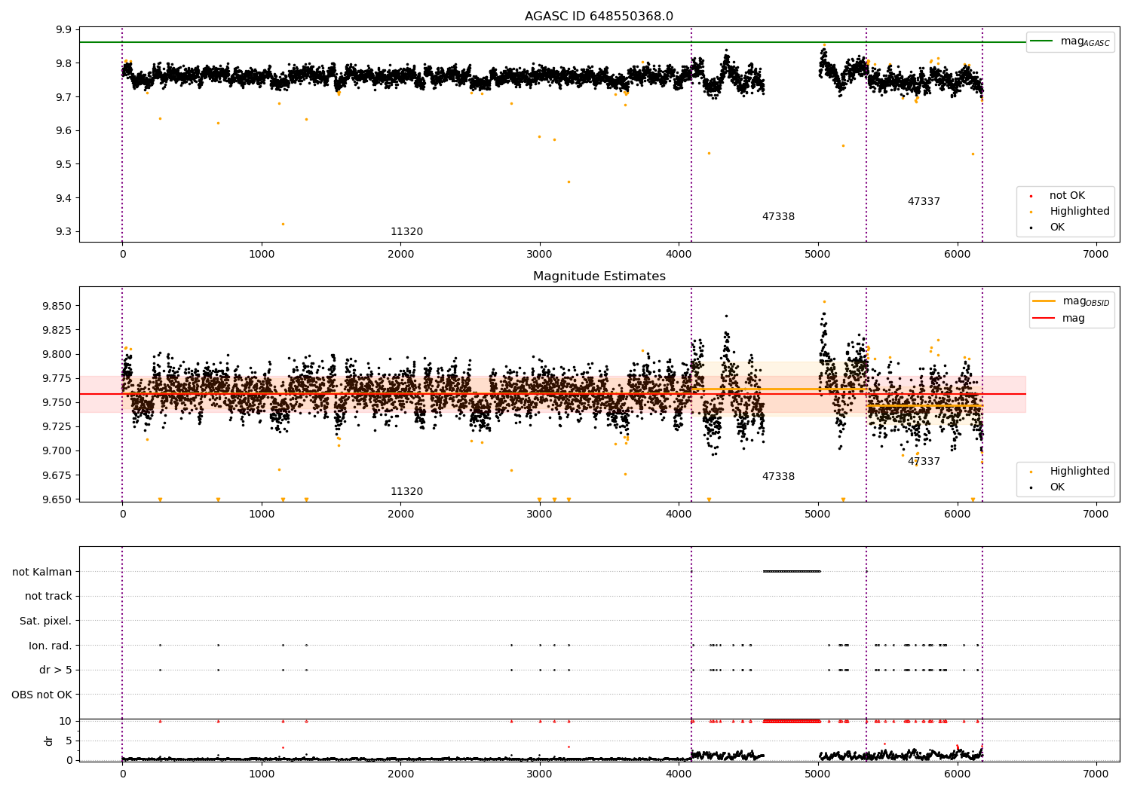Click the 'dr > 5' row label
The image size is (1131, 791).
pyautogui.click(x=55, y=670)
